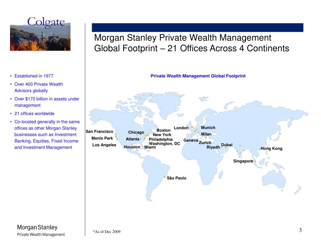Click the São Paulo map label

pos(176,178)
